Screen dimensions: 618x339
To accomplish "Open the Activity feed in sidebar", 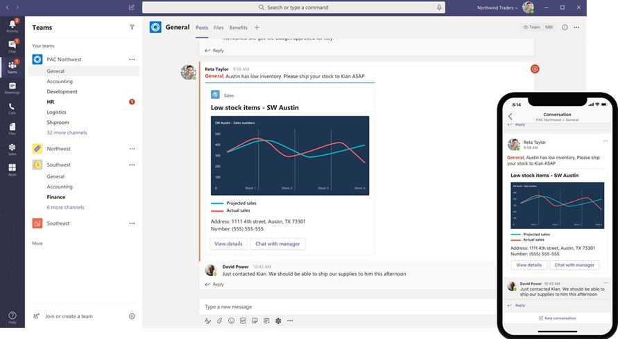I will tap(12, 26).
